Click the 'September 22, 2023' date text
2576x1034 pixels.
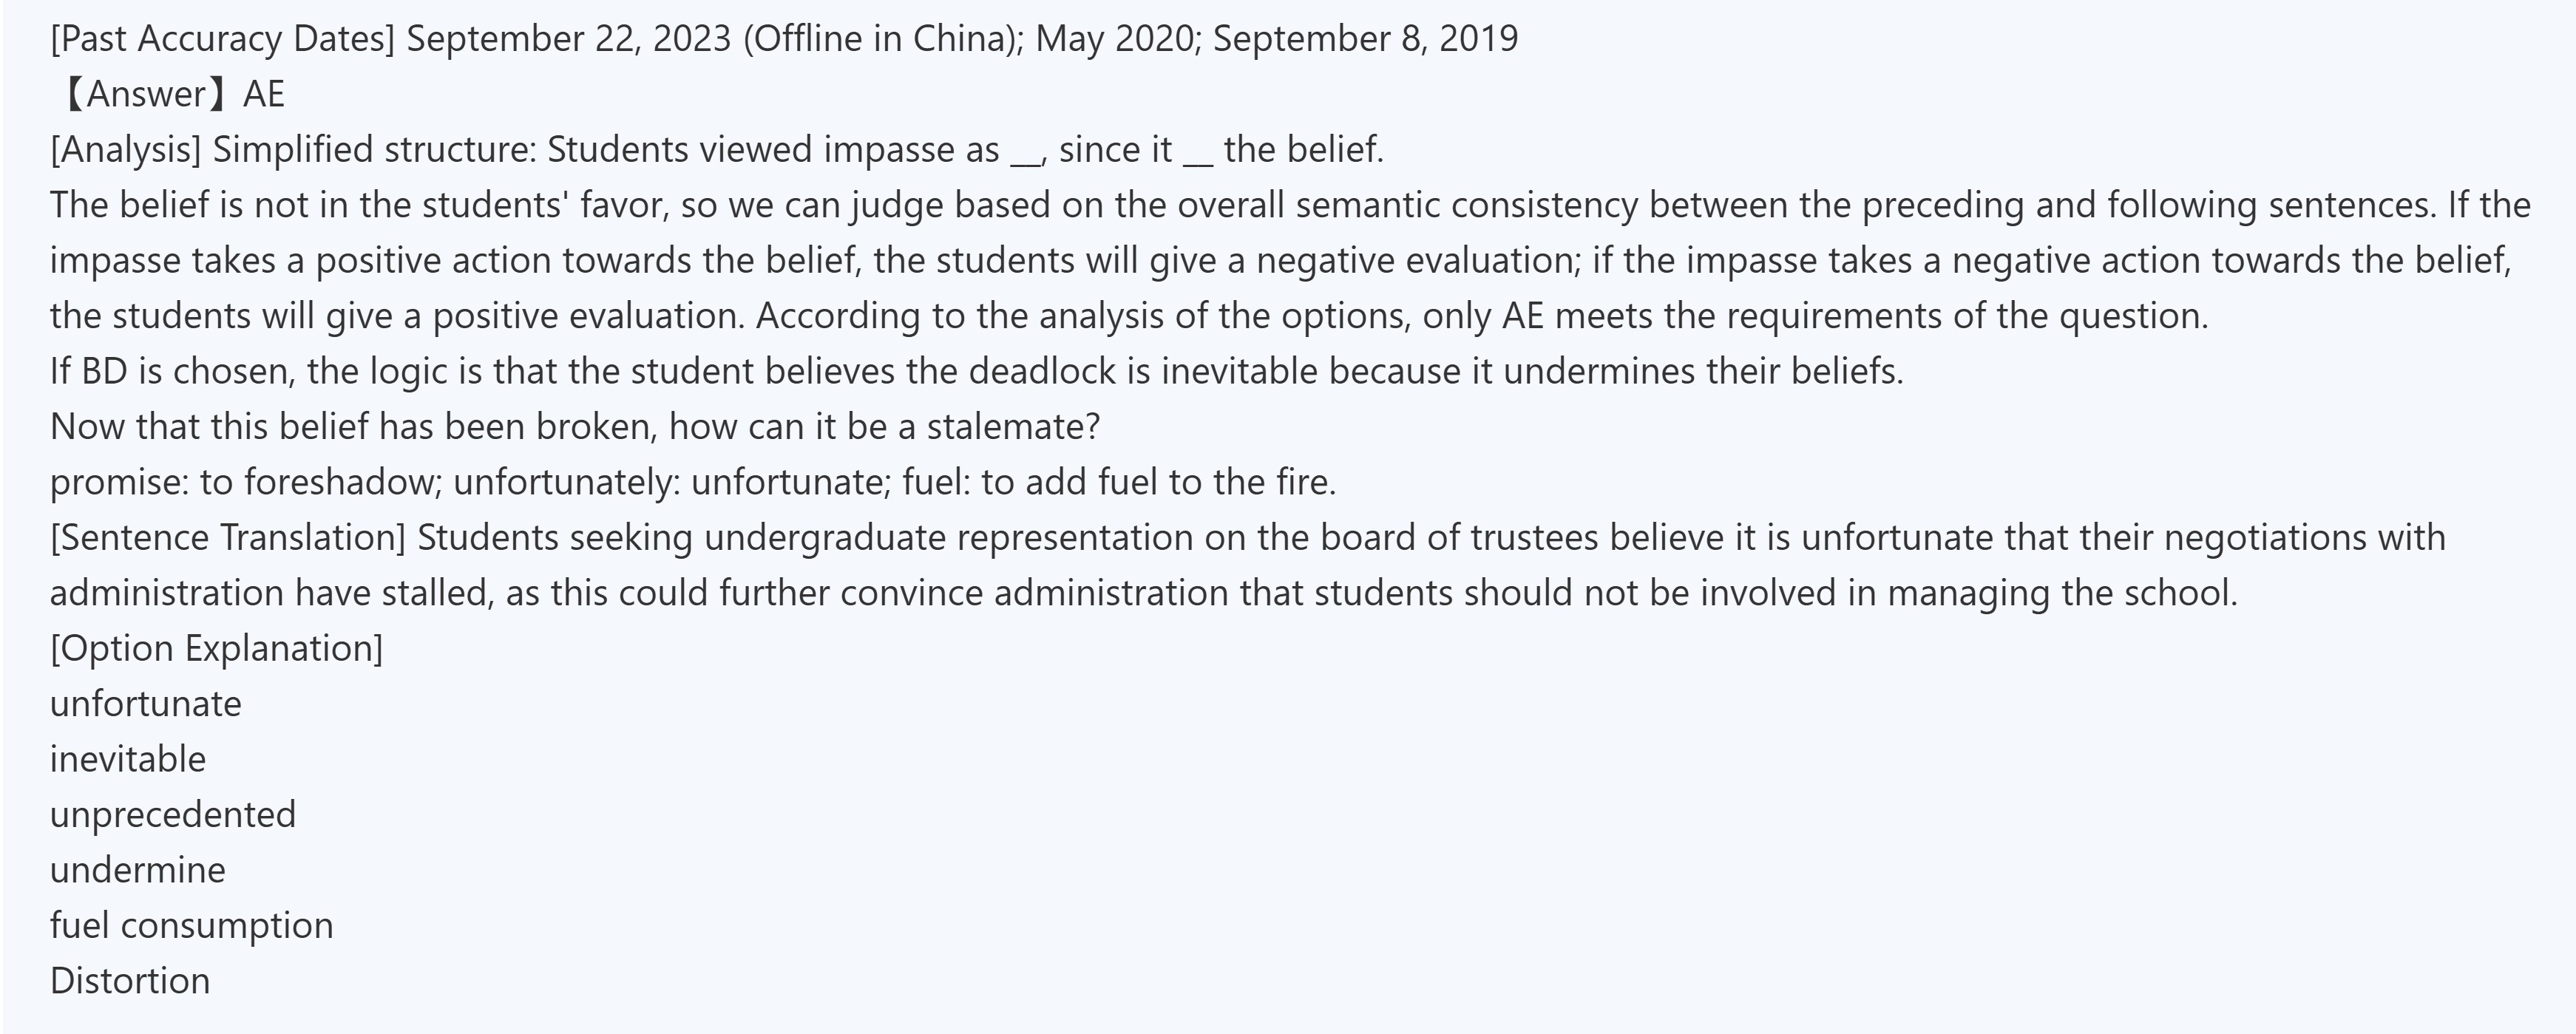point(568,39)
